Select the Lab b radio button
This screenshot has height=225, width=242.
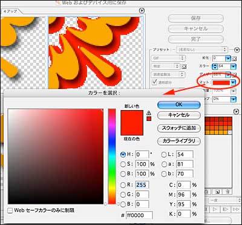164,174
